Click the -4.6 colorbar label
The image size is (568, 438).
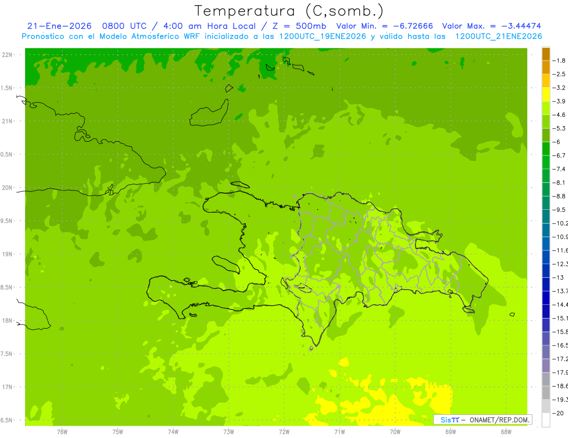tap(559, 115)
